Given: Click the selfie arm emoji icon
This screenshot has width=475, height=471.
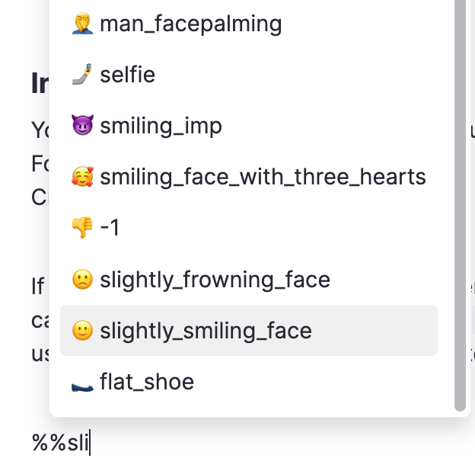Looking at the screenshot, I should 81,75.
